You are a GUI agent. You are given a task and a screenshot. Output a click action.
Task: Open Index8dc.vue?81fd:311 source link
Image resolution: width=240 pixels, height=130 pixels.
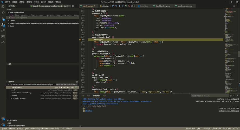(229, 108)
